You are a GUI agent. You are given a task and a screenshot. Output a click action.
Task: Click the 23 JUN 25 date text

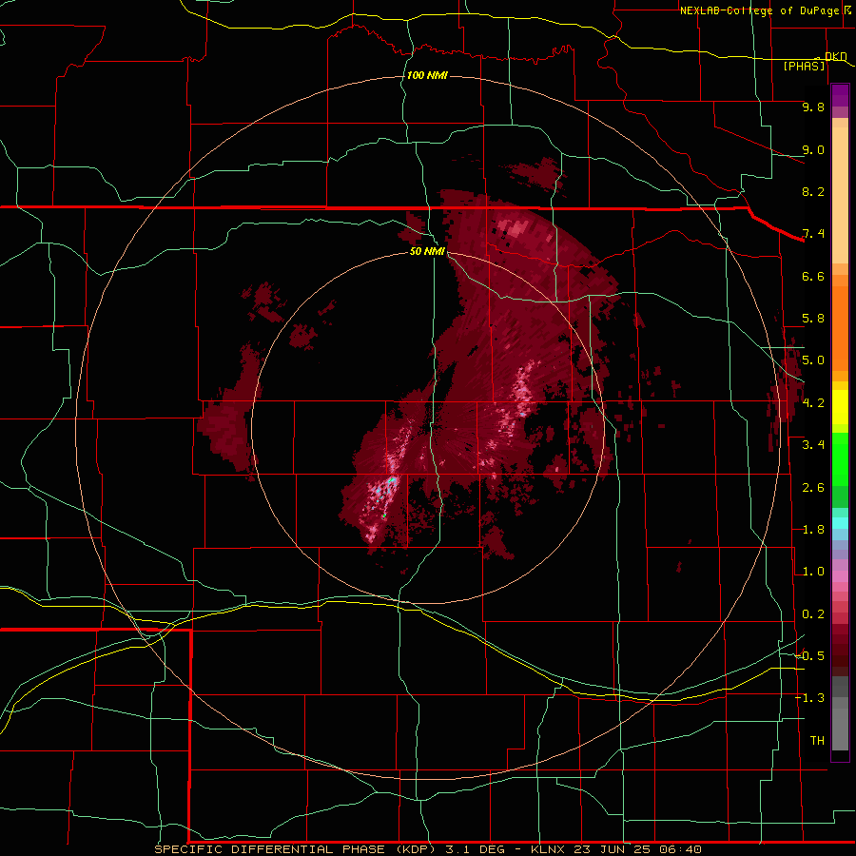[x=611, y=849]
